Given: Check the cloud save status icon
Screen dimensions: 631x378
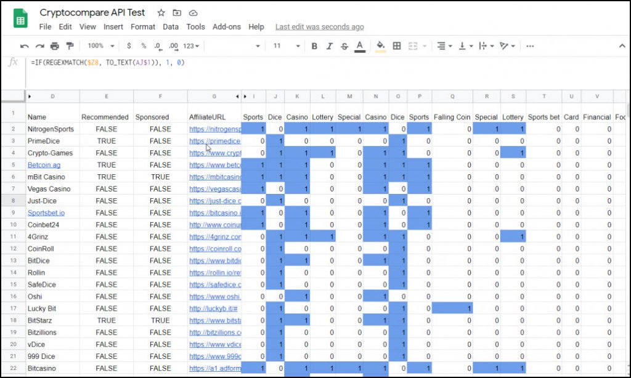Looking at the screenshot, I should pyautogui.click(x=193, y=13).
